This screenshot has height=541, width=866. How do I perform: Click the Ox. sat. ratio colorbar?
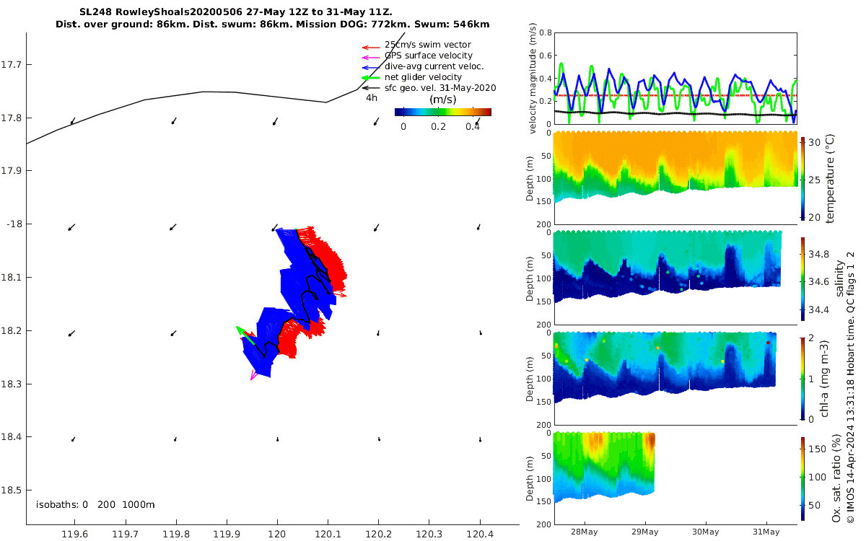click(x=803, y=479)
